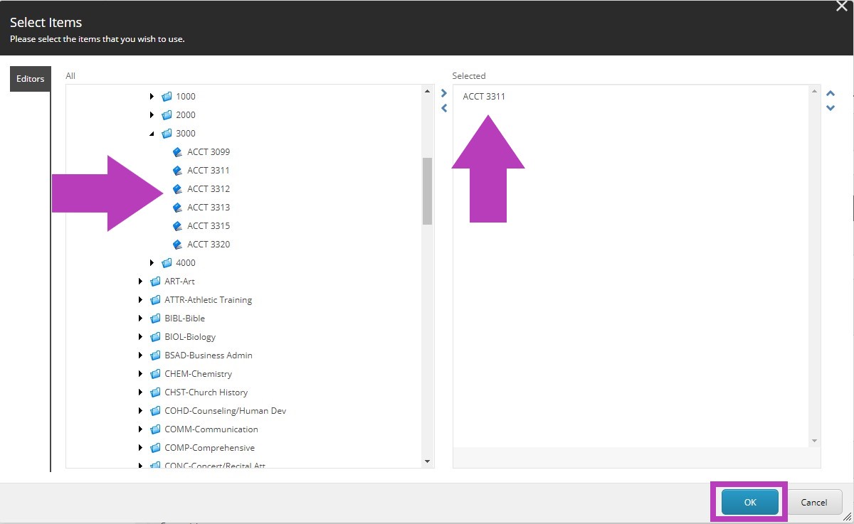Expand the BSAD-Business Admin node
854x524 pixels.
(x=141, y=355)
